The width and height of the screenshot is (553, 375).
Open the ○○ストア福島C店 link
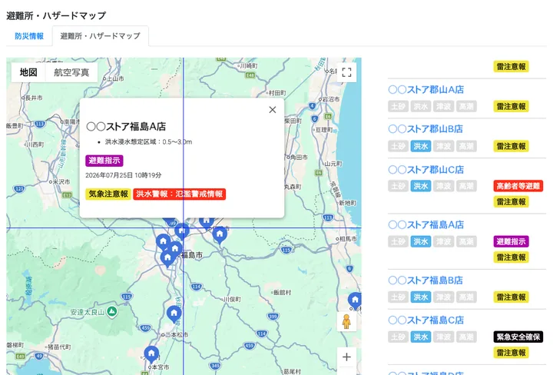pos(426,320)
